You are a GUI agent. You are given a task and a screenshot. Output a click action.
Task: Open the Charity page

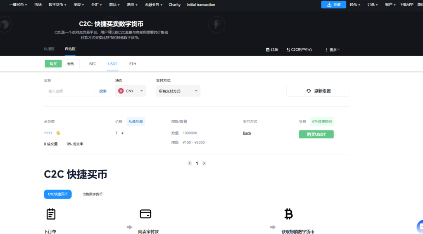(x=175, y=5)
